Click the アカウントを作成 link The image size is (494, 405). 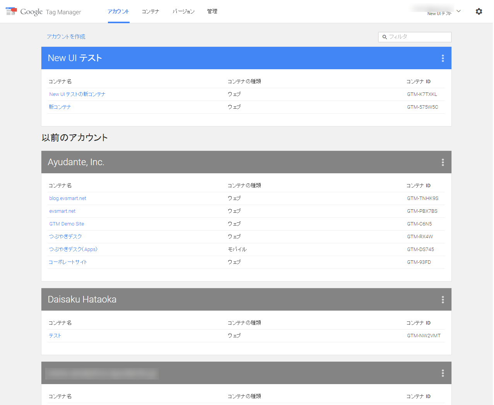[x=66, y=36]
